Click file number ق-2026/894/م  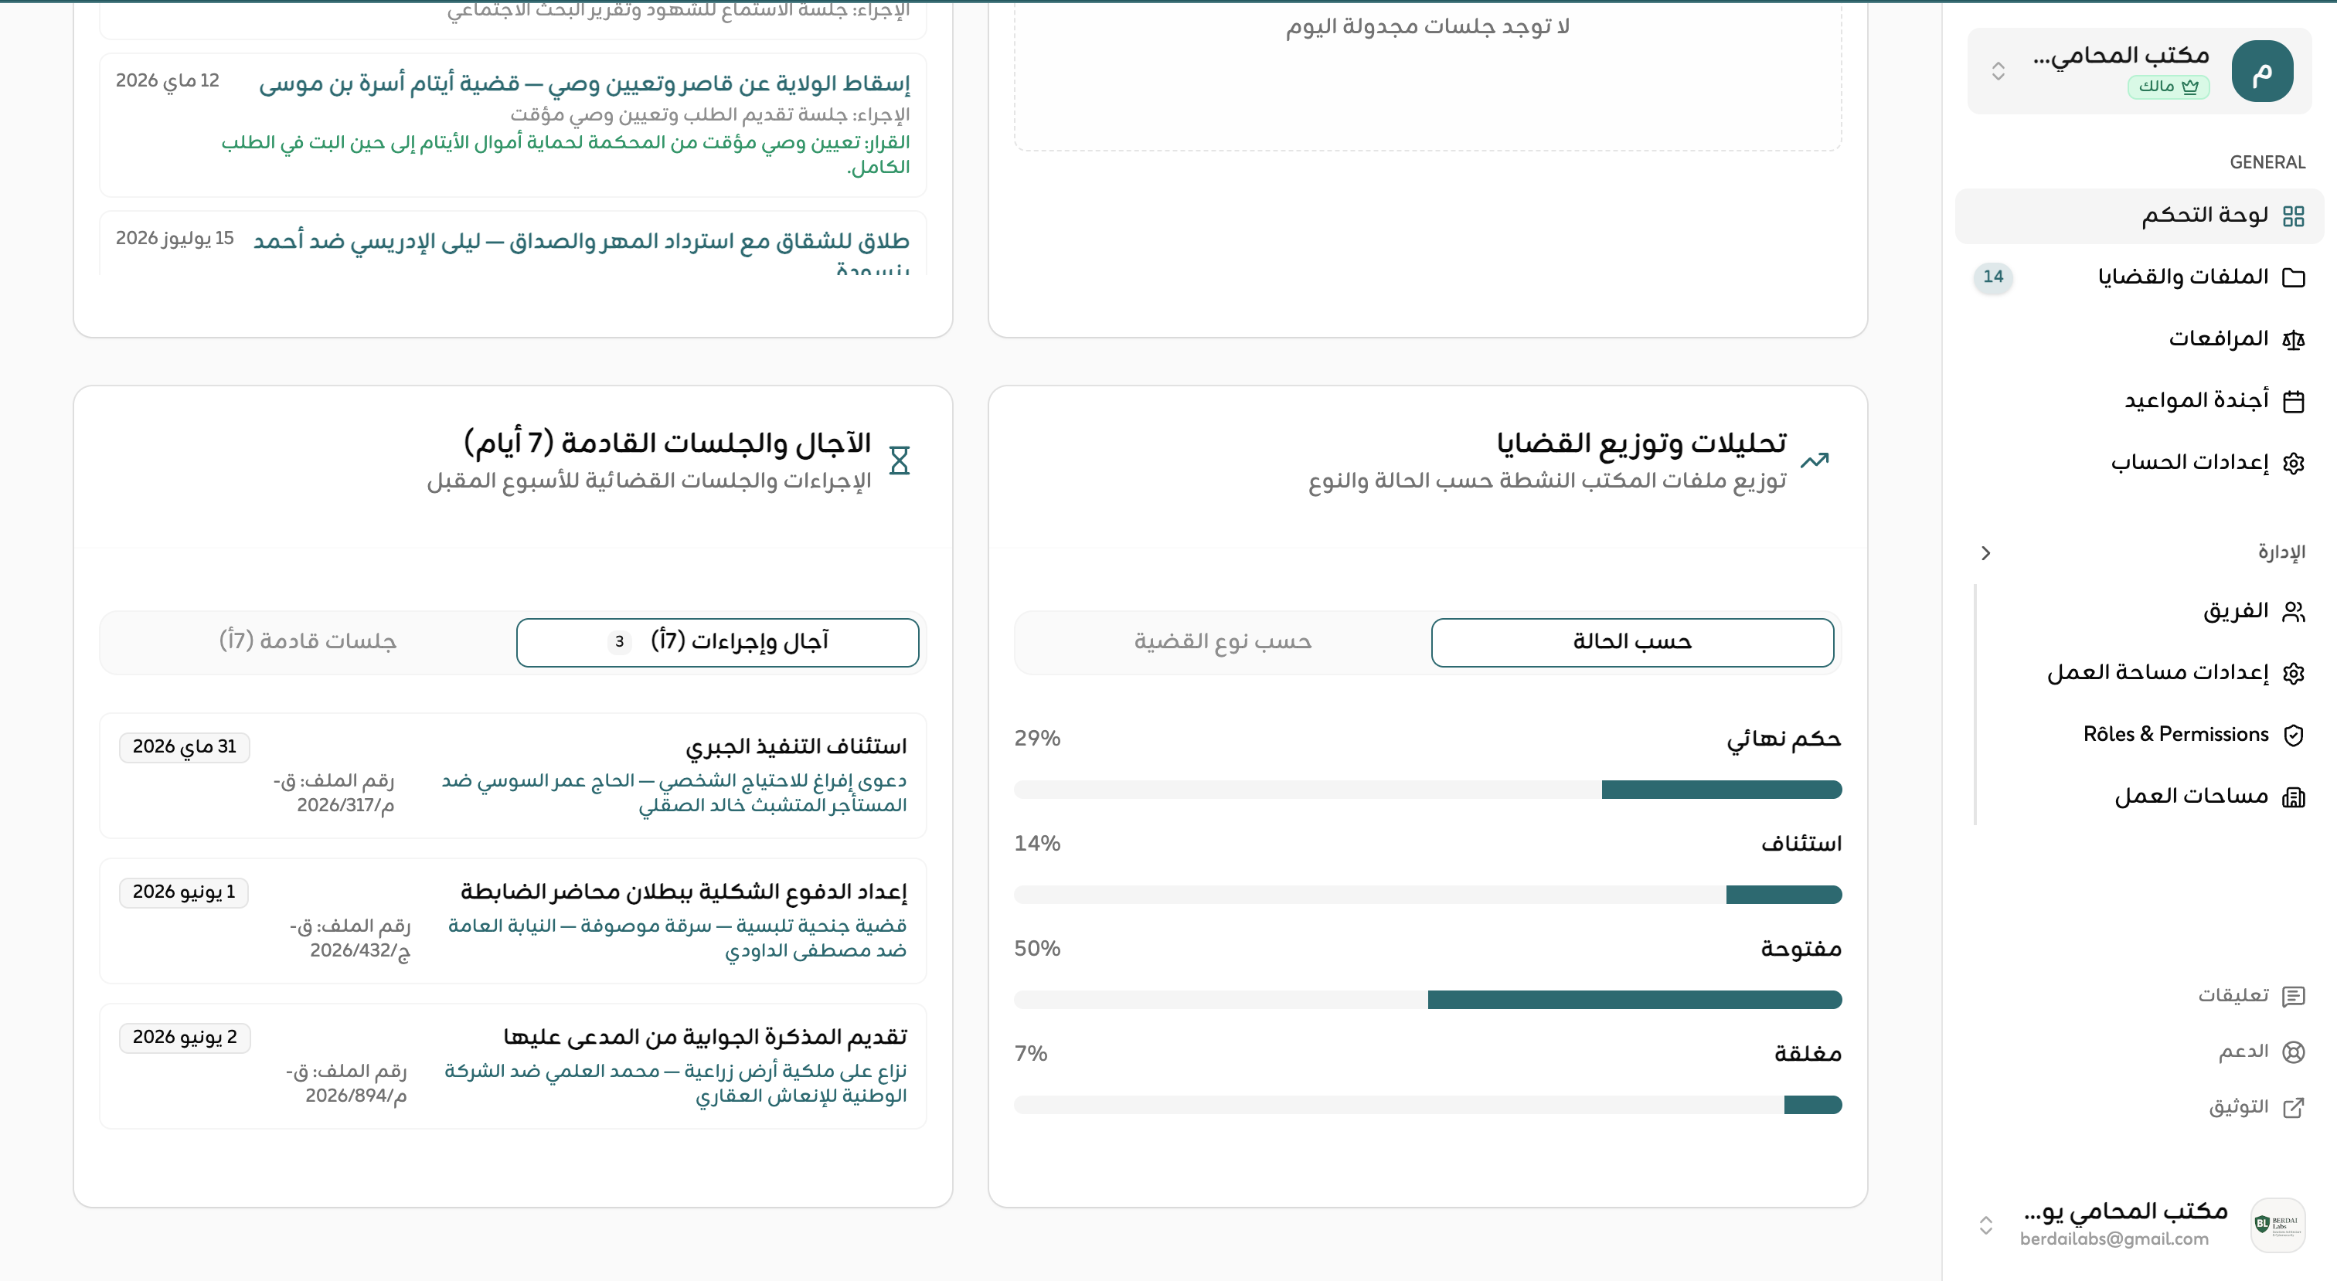point(346,1083)
